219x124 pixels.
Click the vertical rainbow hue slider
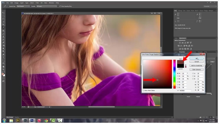174,74
